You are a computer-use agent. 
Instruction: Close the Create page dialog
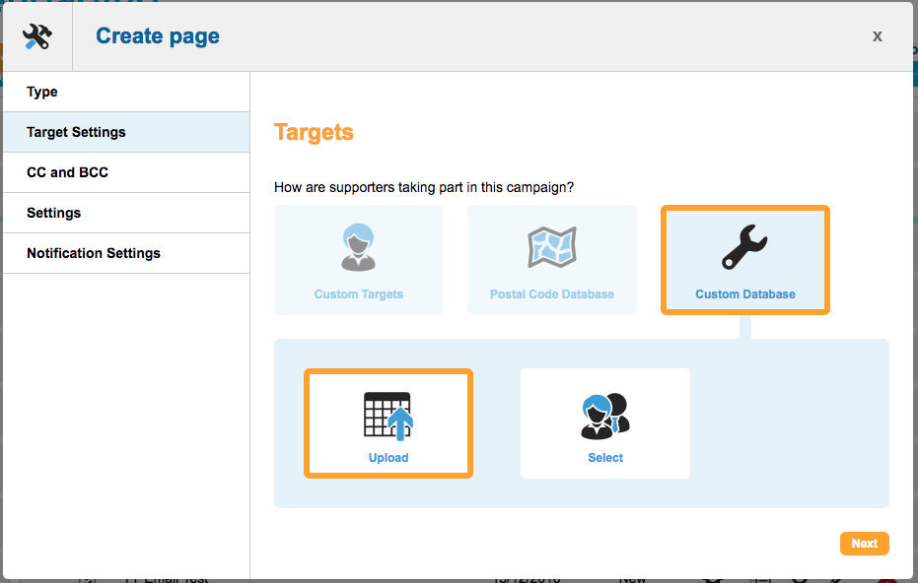pyautogui.click(x=877, y=36)
